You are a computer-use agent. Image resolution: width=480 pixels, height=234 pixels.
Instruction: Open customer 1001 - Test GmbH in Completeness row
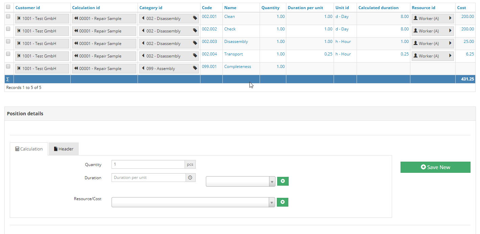(x=42, y=69)
